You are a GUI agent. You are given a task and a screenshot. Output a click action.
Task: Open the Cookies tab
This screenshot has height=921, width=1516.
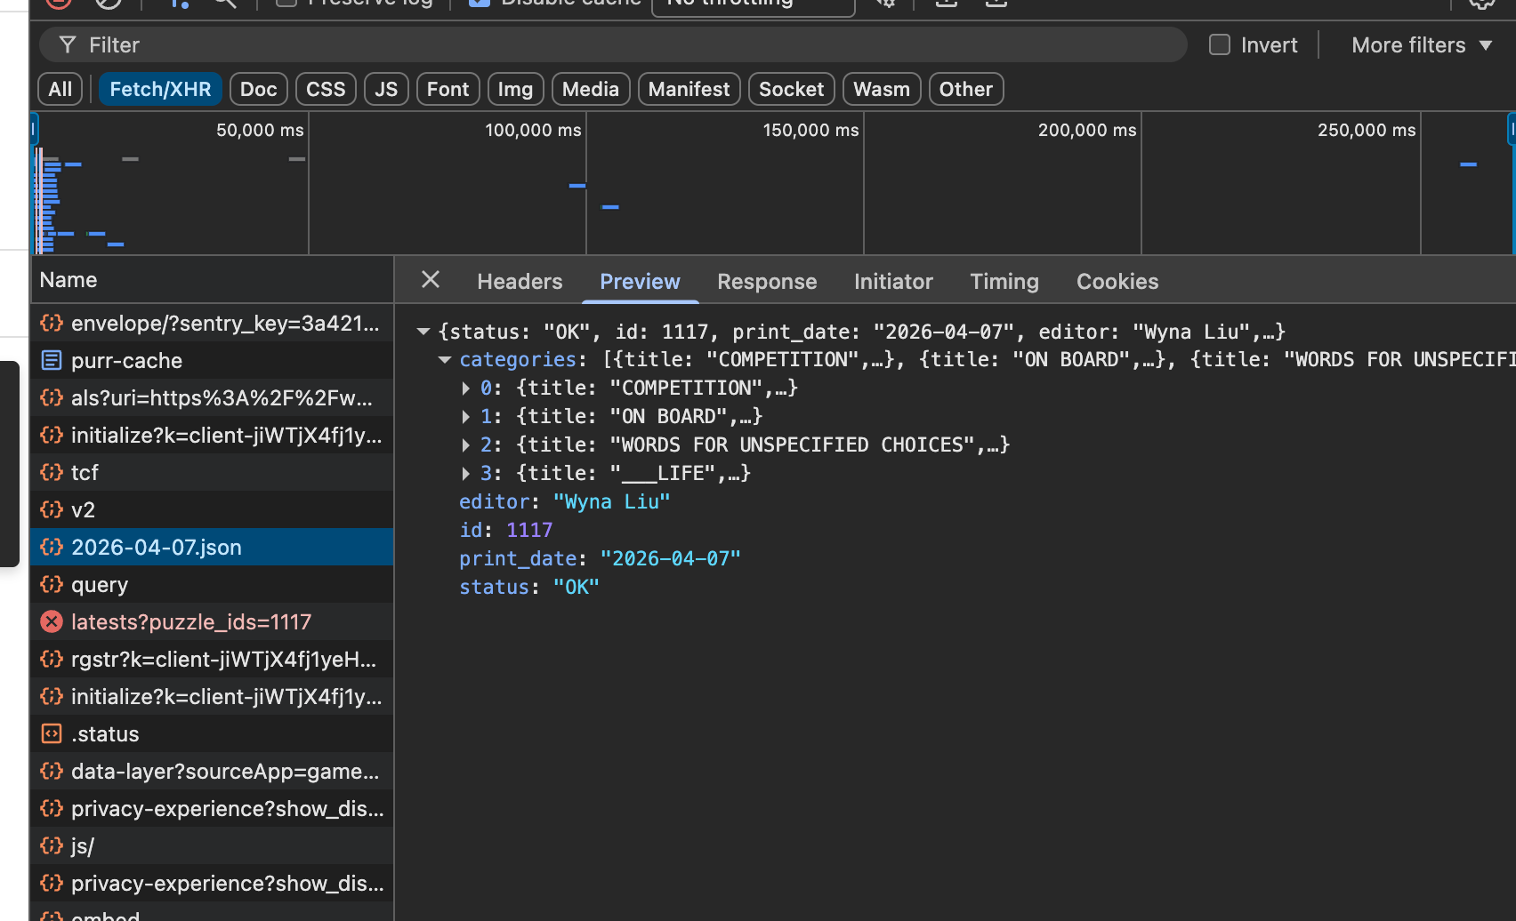point(1117,281)
